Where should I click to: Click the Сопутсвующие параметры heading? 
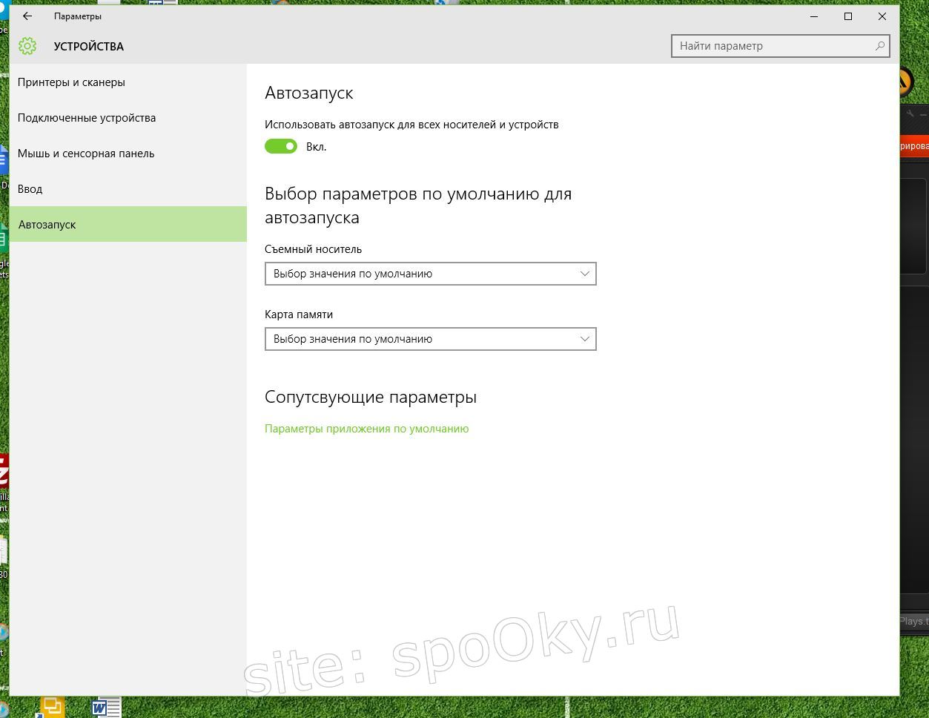pos(371,398)
